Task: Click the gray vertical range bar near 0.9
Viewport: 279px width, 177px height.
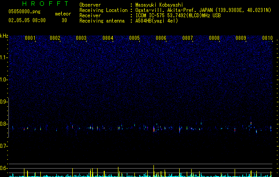Action: 9,117
